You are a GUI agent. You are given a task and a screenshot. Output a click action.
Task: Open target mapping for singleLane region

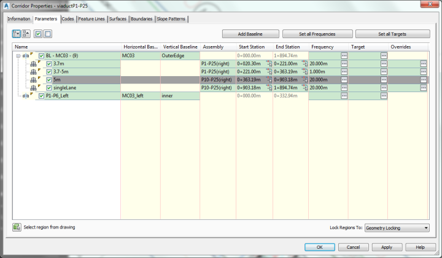coord(384,88)
